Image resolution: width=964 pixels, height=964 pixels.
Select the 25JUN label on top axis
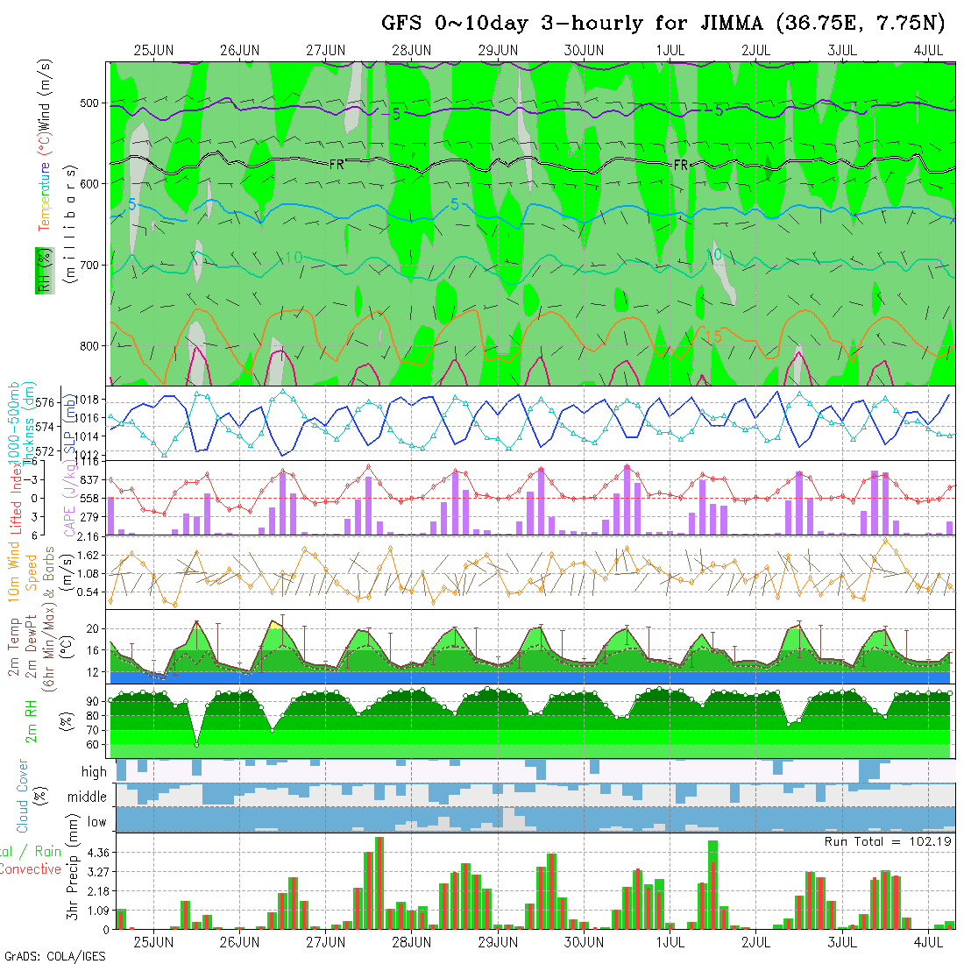point(153,50)
